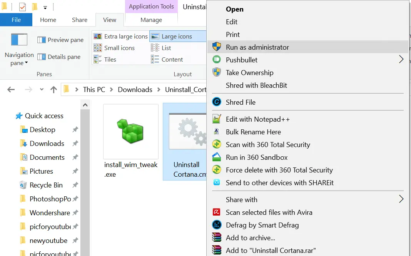This screenshot has height=256, width=411.
Task: Click the Notepad++ icon in the context menu
Action: pyautogui.click(x=217, y=119)
